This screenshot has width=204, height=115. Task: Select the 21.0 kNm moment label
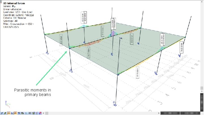pyautogui.click(x=103, y=31)
